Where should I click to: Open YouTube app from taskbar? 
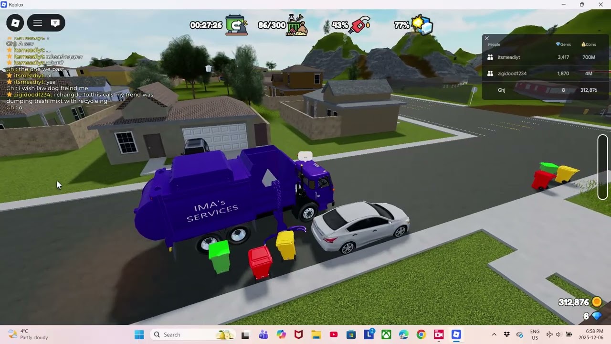click(x=333, y=334)
